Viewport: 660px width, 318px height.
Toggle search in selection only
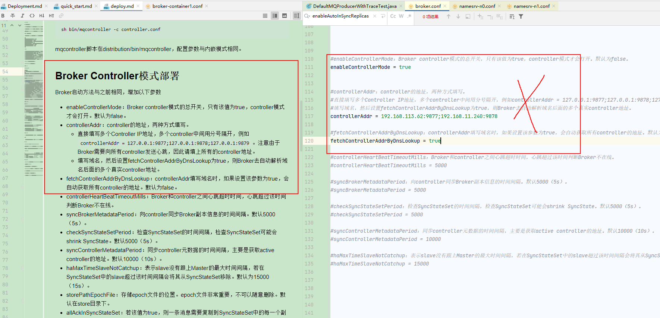point(468,16)
